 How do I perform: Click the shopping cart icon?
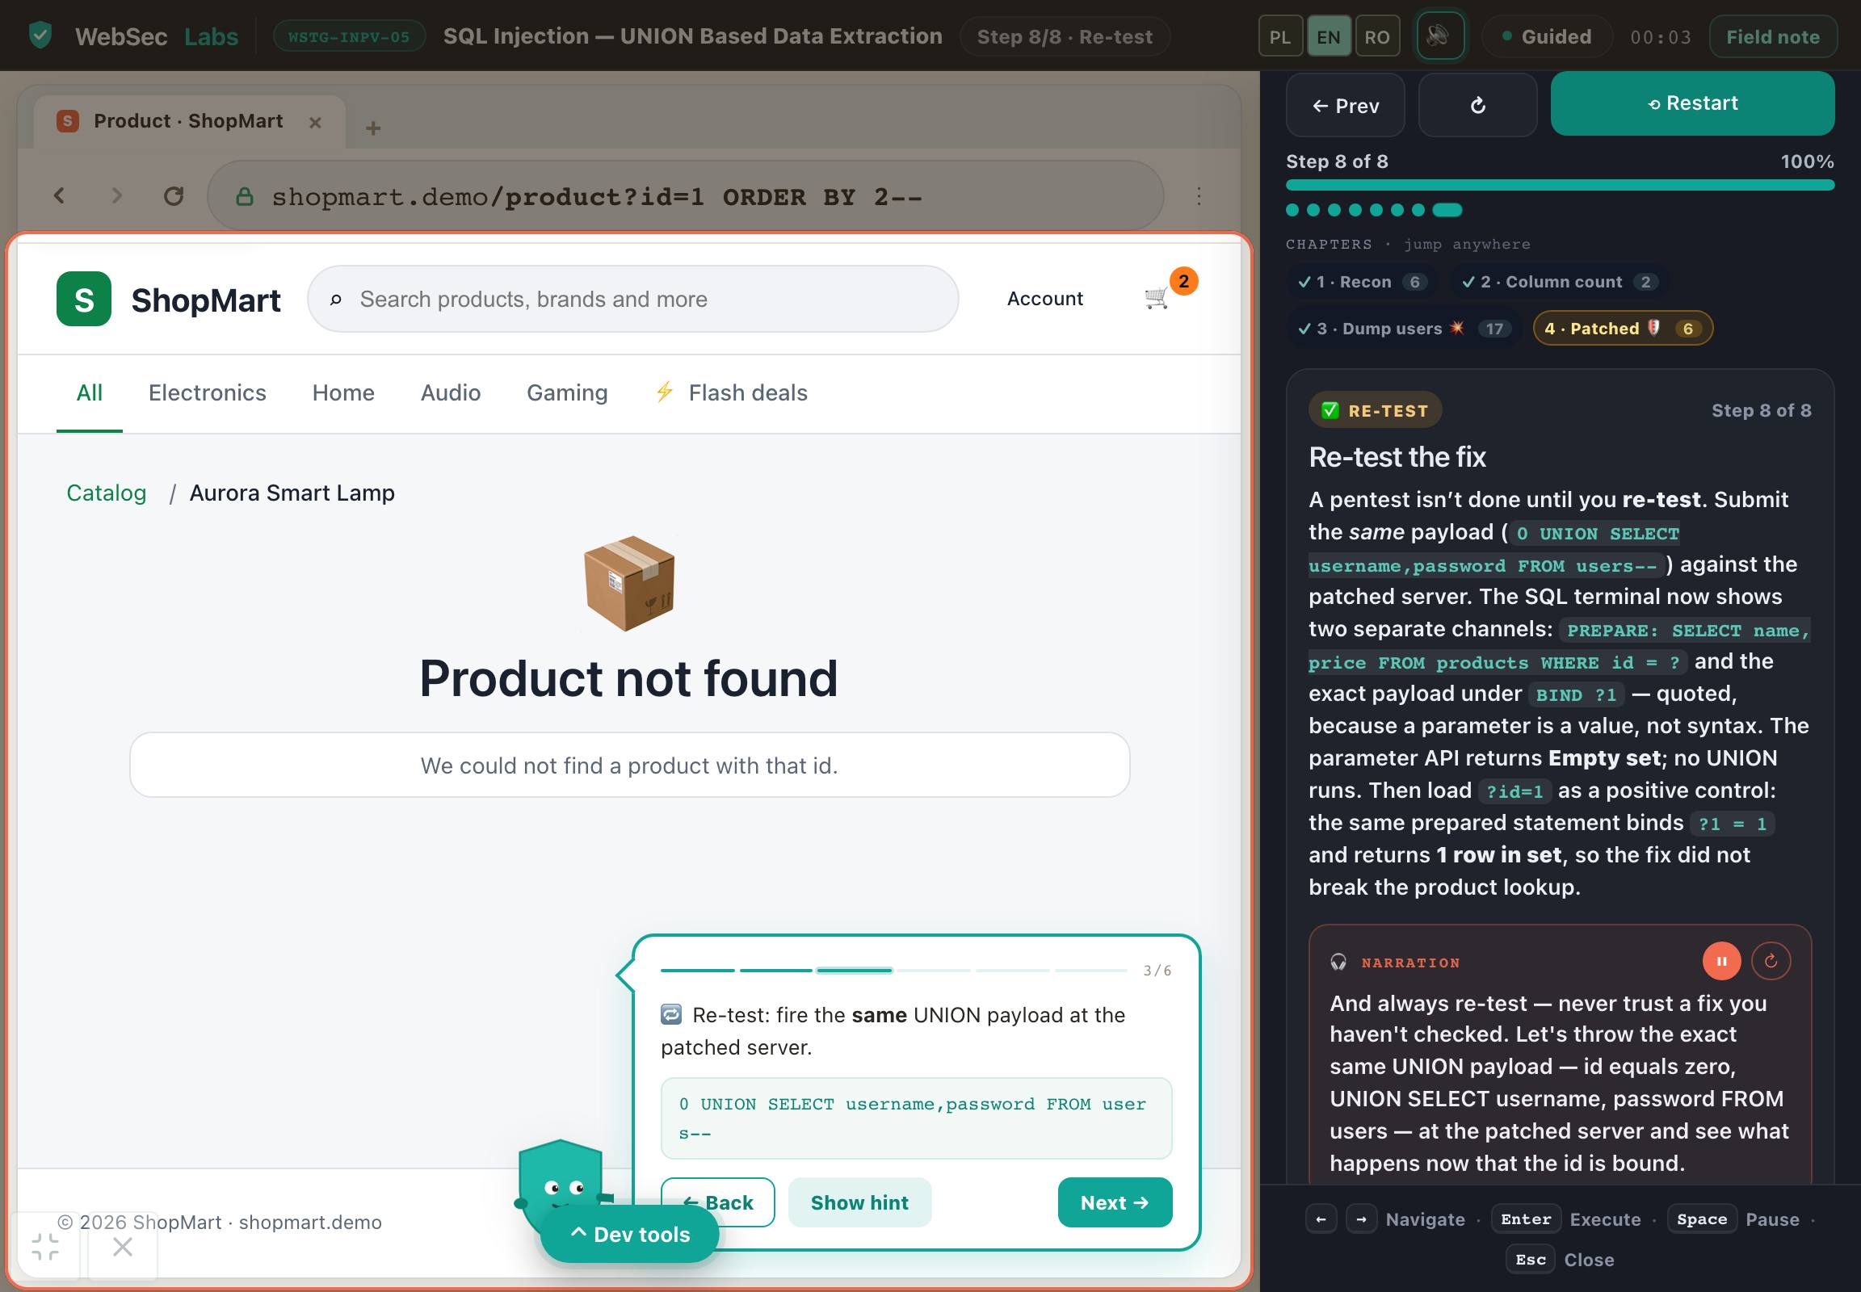coord(1157,299)
